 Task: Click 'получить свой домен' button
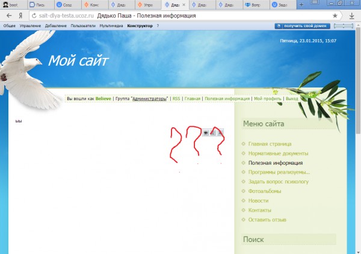point(302,26)
